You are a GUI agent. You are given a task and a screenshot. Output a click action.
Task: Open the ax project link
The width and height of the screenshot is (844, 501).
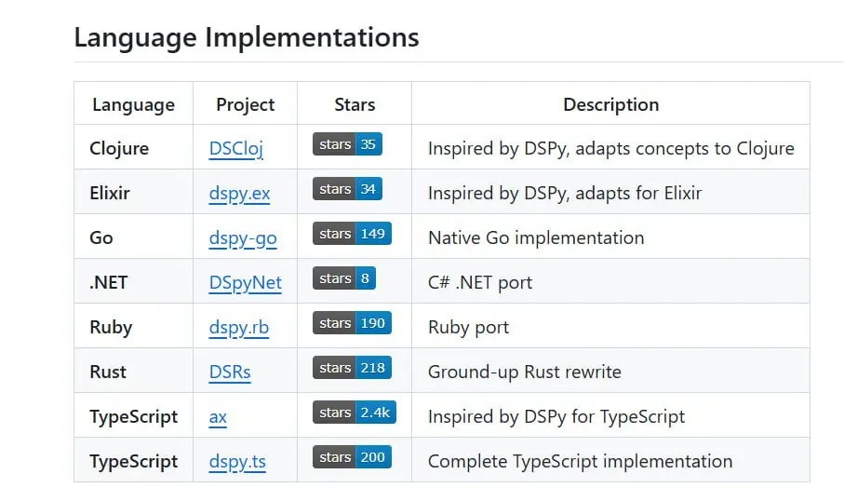pos(218,416)
